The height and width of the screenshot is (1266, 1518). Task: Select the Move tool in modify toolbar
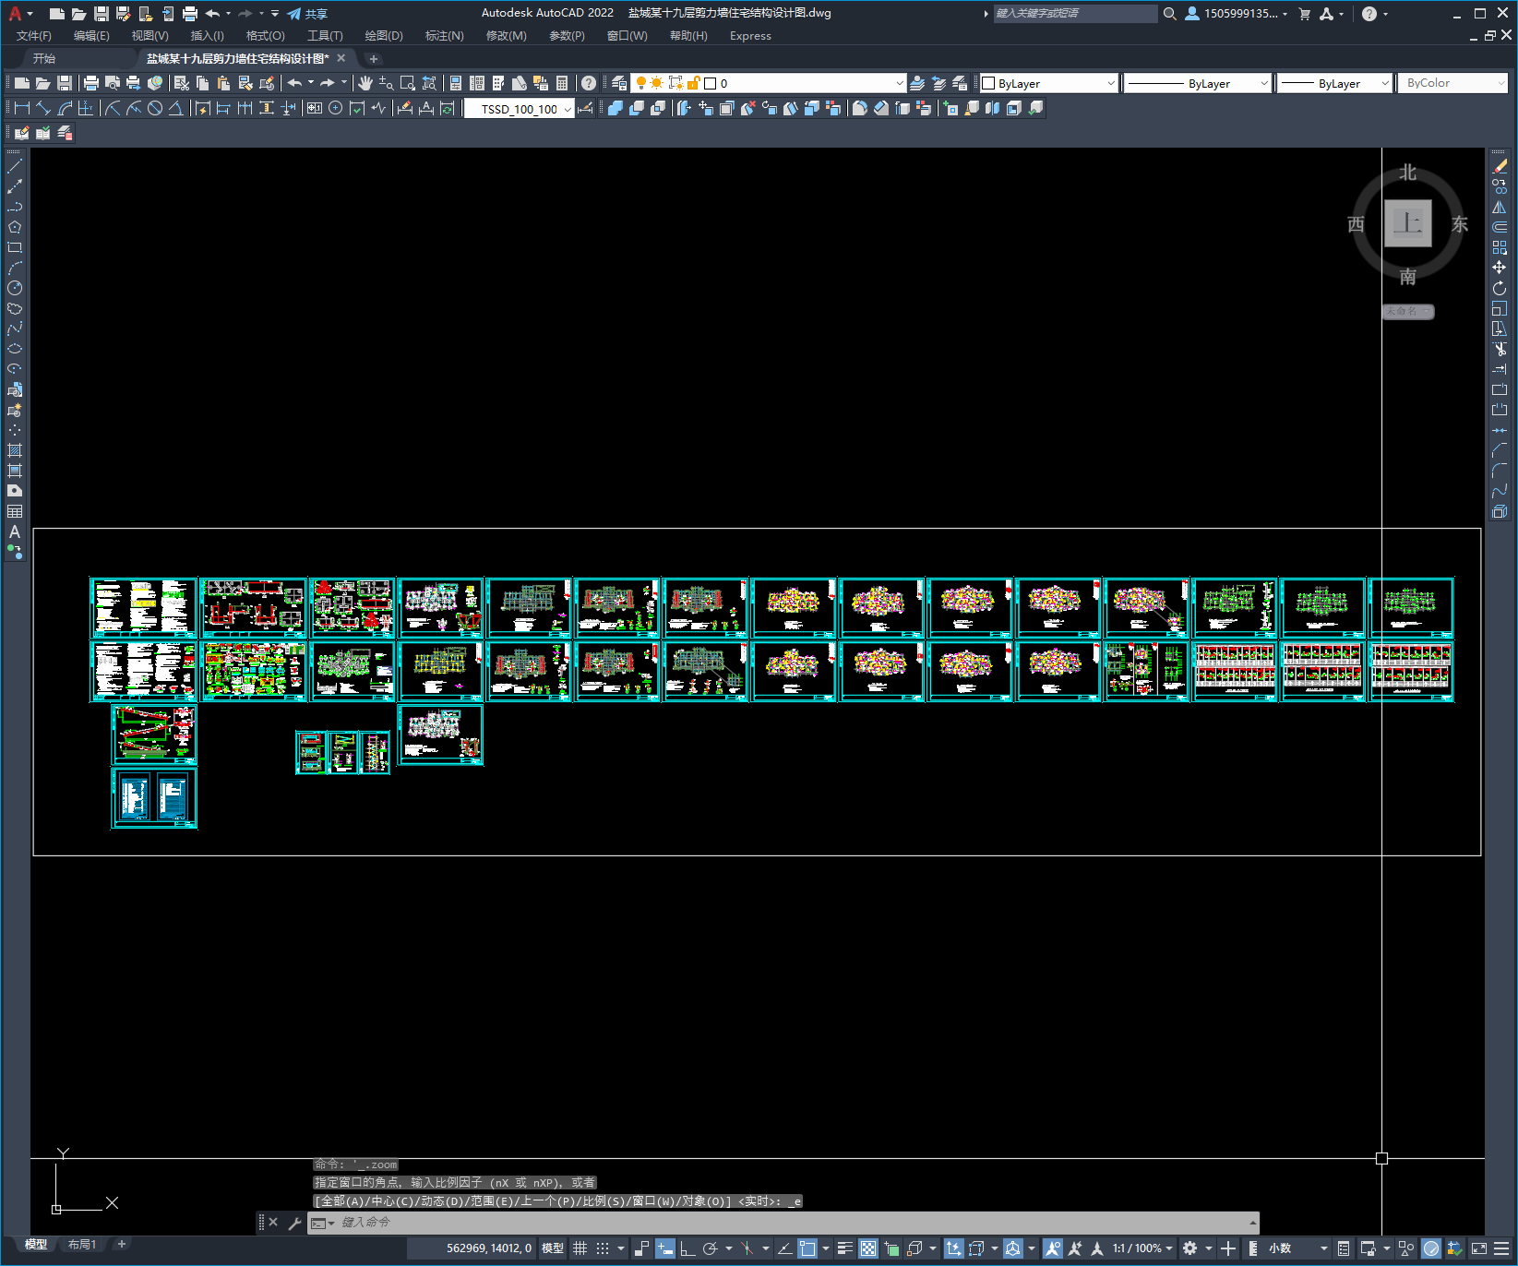(x=1500, y=268)
